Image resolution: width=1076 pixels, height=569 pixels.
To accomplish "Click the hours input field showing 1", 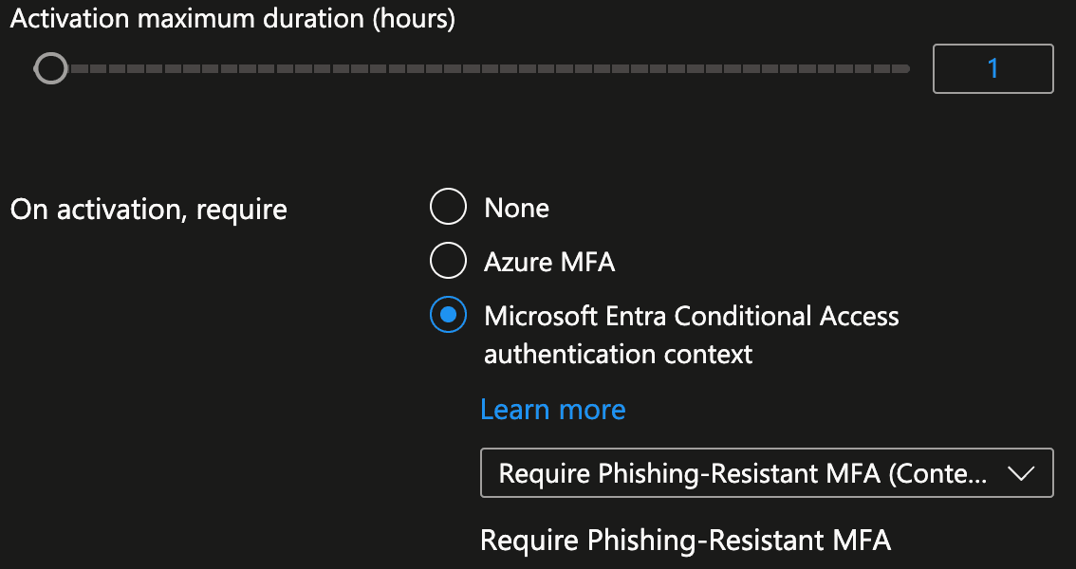I will pyautogui.click(x=993, y=68).
